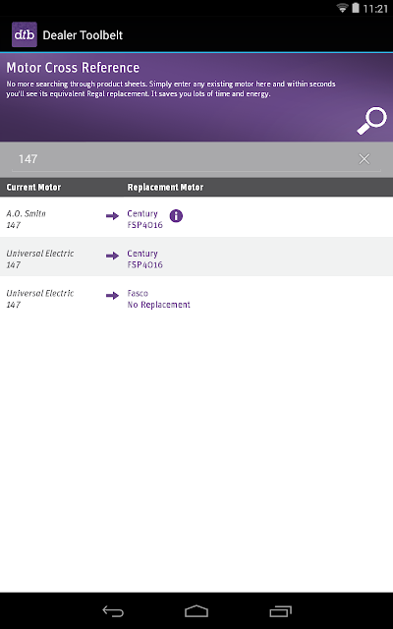This screenshot has height=629, width=393.
Task: Clear the search field with the X
Action: 365,159
